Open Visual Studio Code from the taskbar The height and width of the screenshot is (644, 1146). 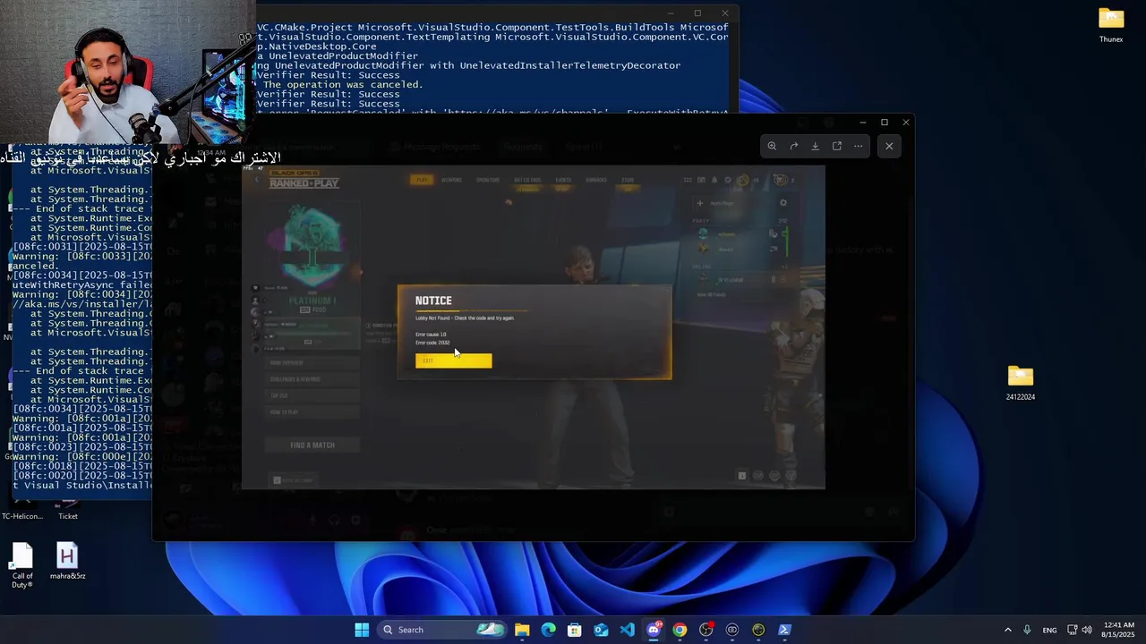[627, 630]
